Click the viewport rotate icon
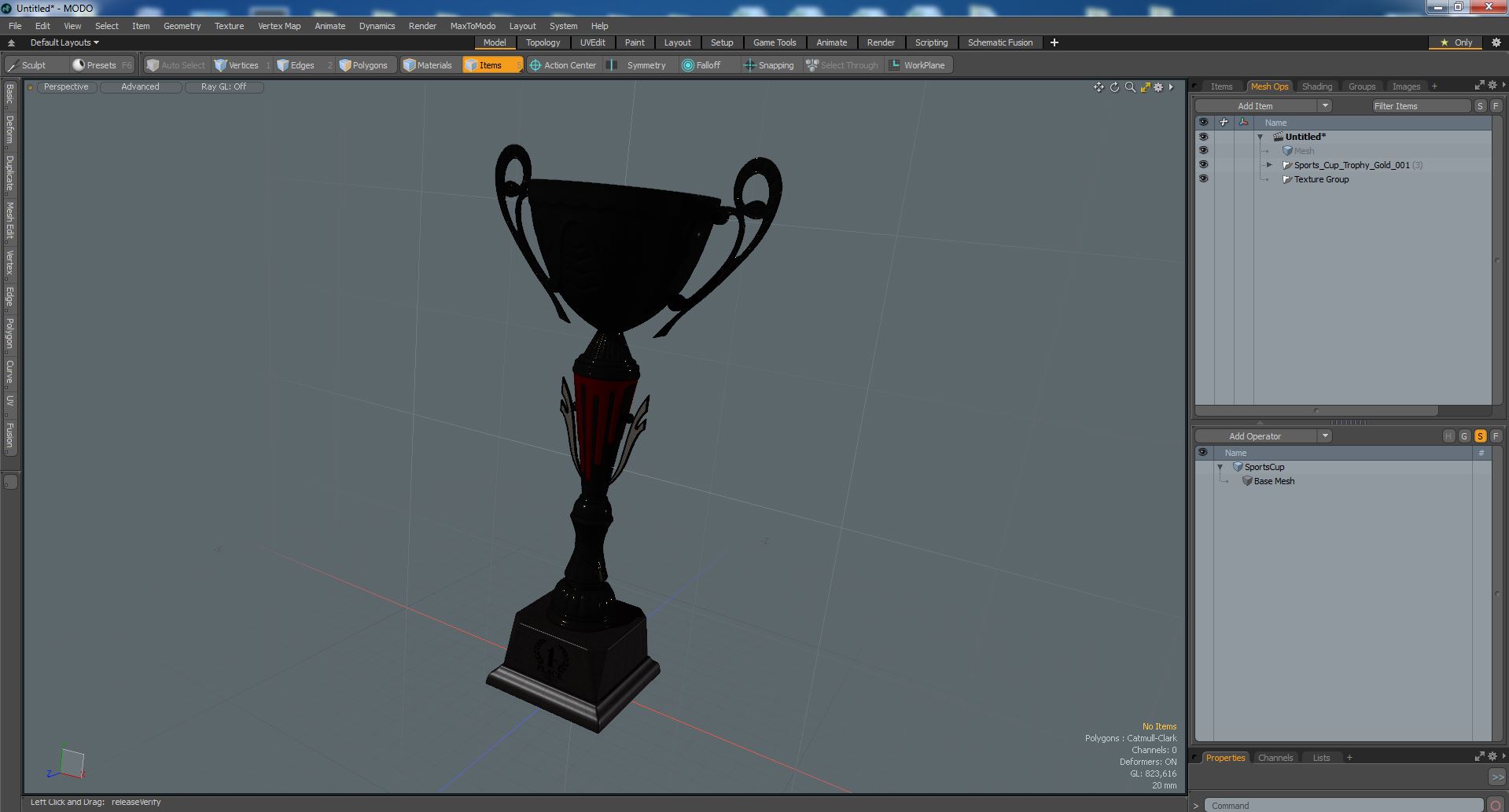1509x812 pixels. tap(1114, 87)
